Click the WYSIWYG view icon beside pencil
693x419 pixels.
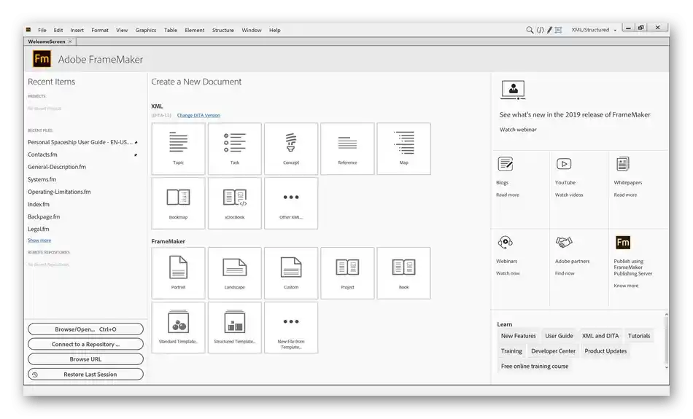coord(558,30)
